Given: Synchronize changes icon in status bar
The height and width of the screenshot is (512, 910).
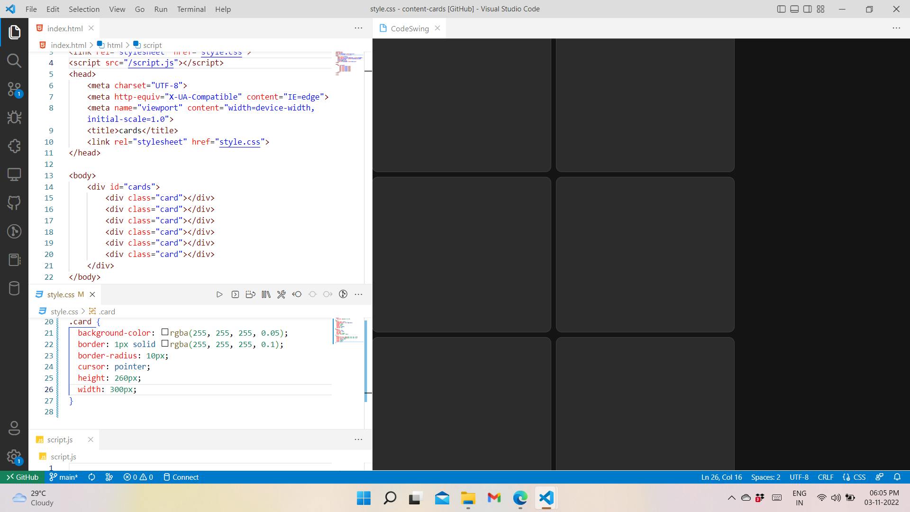Looking at the screenshot, I should [92, 477].
